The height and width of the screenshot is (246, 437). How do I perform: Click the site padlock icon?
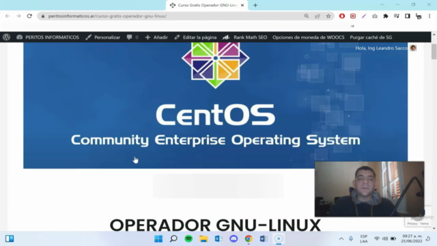[x=42, y=16]
